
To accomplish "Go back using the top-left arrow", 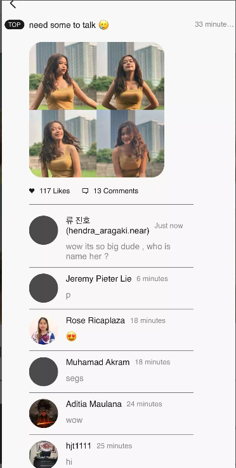I will [x=13, y=4].
